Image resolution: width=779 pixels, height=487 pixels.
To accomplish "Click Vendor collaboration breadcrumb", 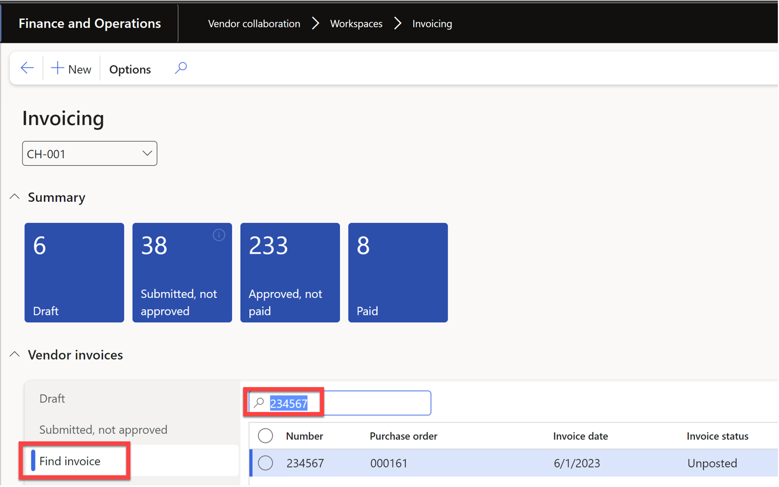I will (254, 23).
